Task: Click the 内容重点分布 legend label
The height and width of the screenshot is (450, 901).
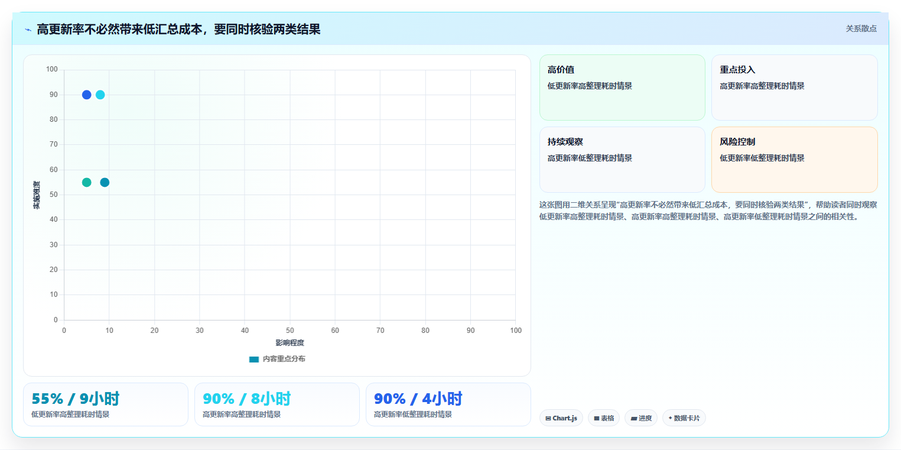Action: [x=284, y=359]
